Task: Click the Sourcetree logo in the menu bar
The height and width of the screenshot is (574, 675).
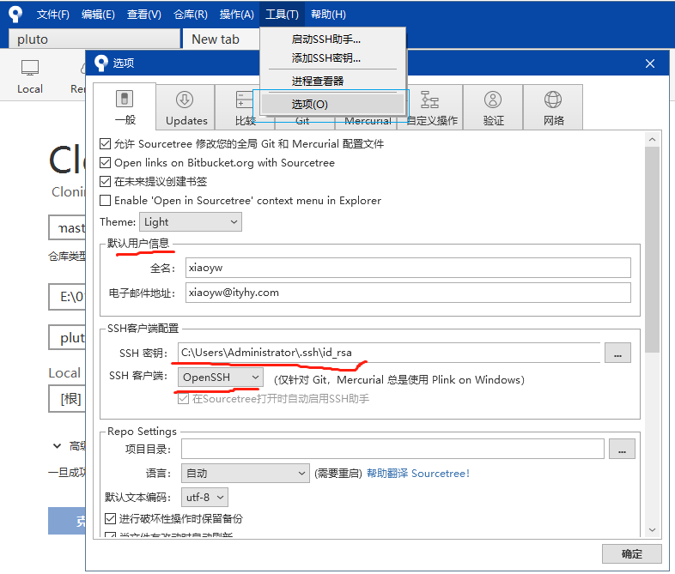Action: [15, 15]
